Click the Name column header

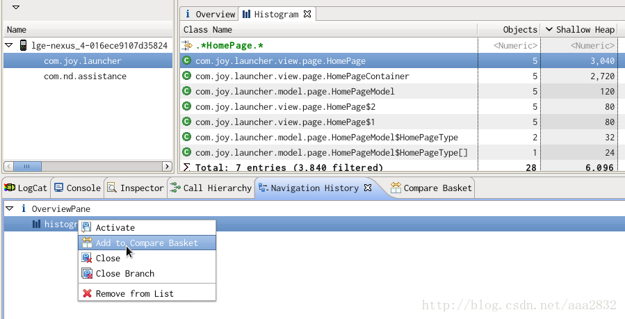[x=88, y=29]
